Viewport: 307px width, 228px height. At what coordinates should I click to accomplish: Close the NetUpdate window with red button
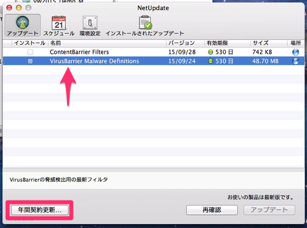pos(9,8)
